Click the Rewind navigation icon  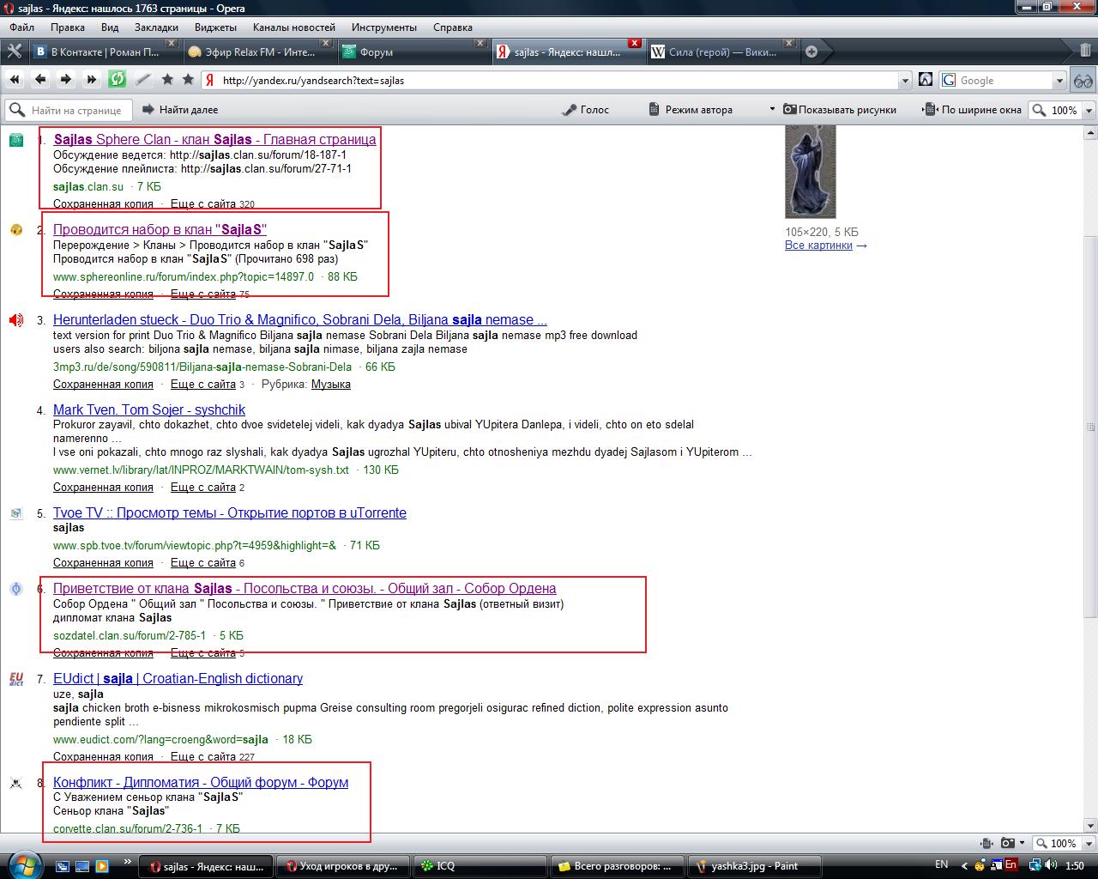[15, 80]
